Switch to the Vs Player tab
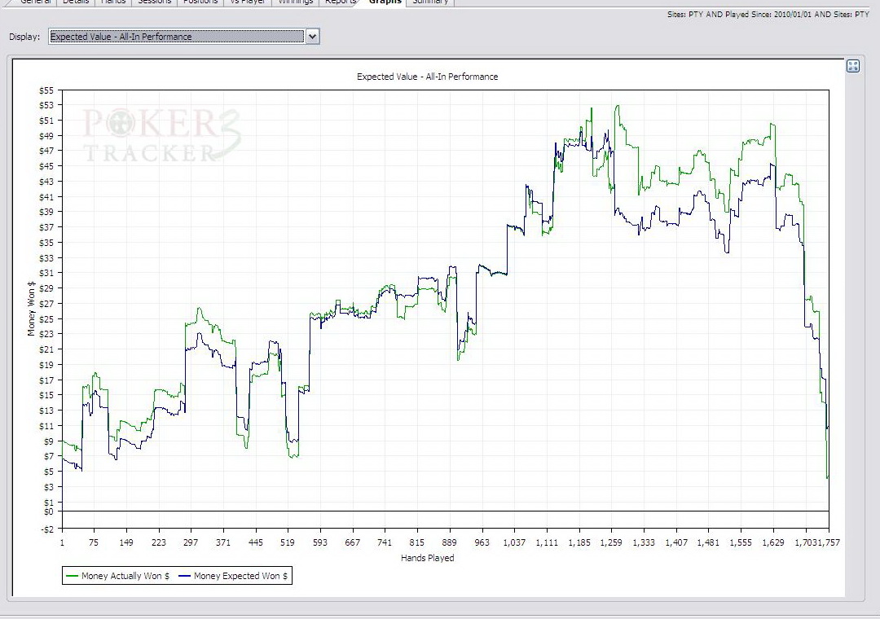Screen dimensions: 880x619 [248, 2]
